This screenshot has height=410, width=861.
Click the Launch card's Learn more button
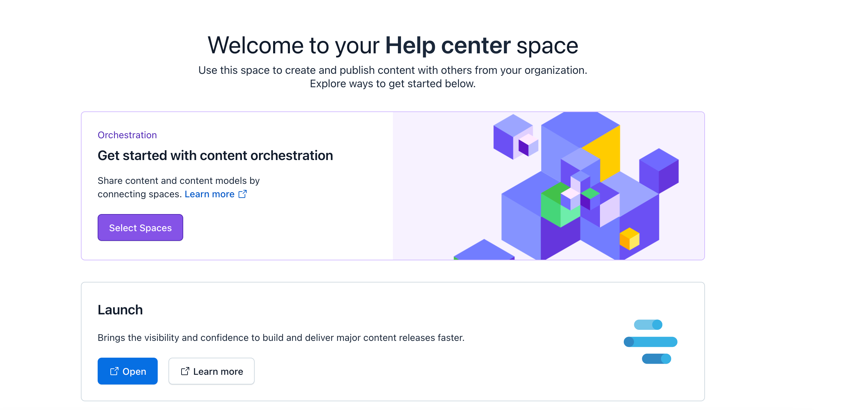click(211, 371)
